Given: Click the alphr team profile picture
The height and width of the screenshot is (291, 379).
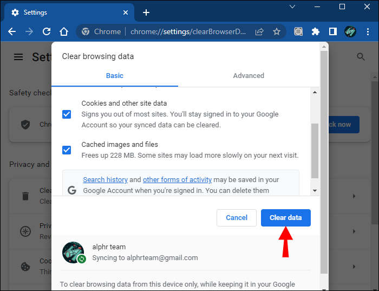Looking at the screenshot, I should pos(74,253).
